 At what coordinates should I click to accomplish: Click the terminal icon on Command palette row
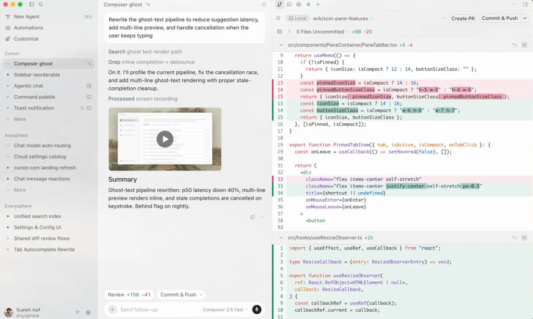(x=89, y=97)
